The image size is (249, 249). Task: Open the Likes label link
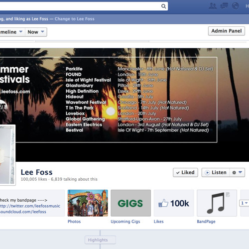(158, 222)
